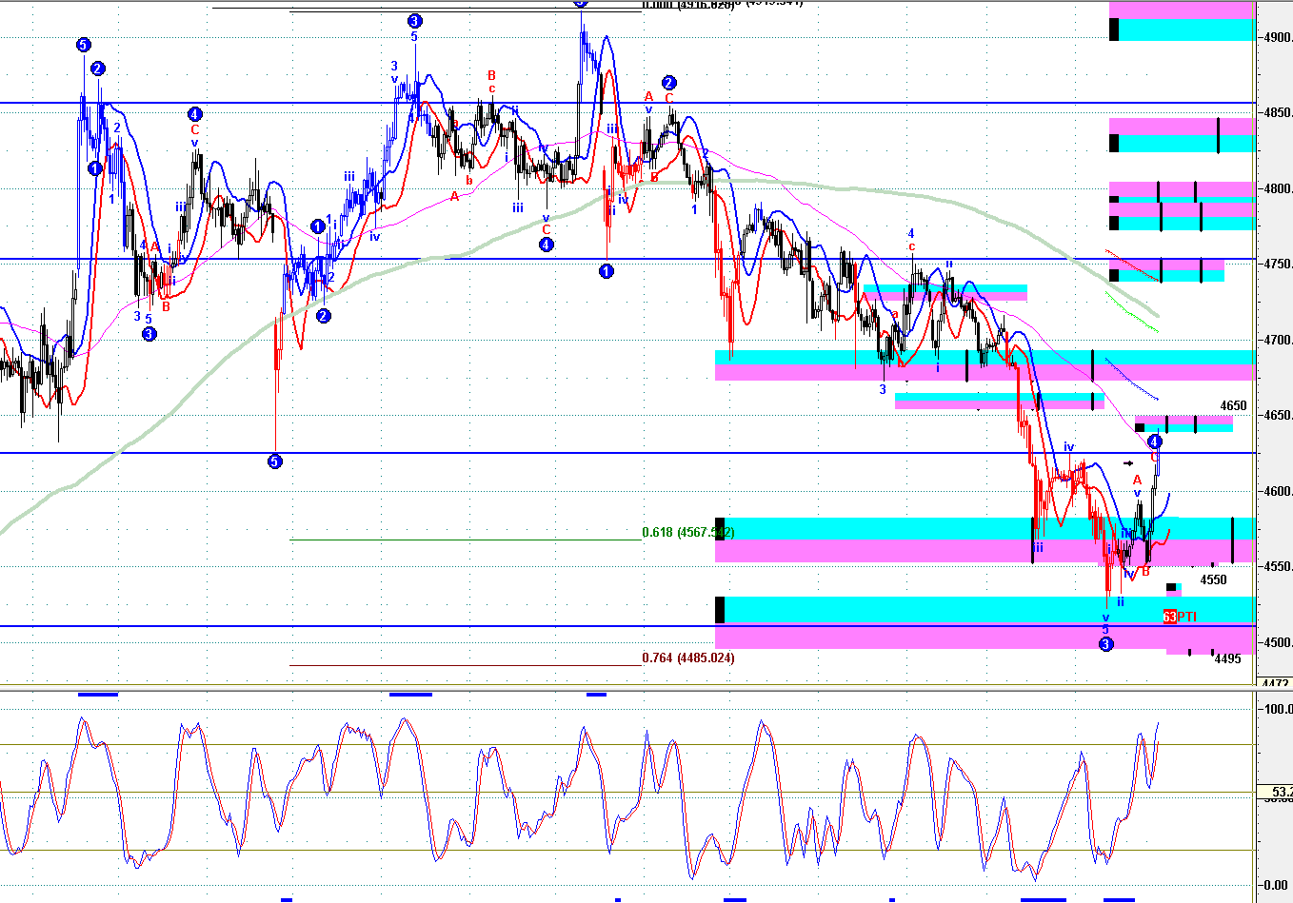Click the red 63 PTI indicator label
This screenshot has height=903, width=1293.
[x=1180, y=617]
